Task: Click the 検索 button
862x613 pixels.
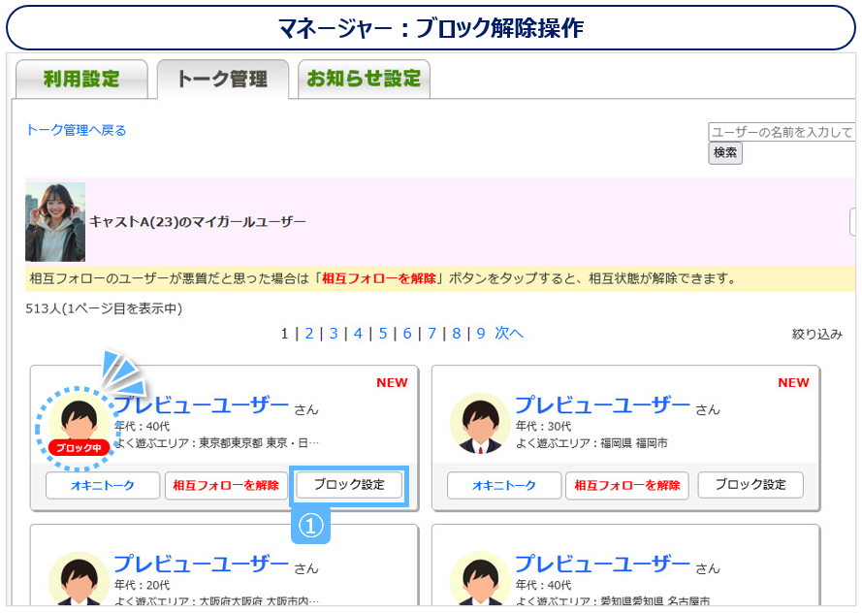Action: 725,152
